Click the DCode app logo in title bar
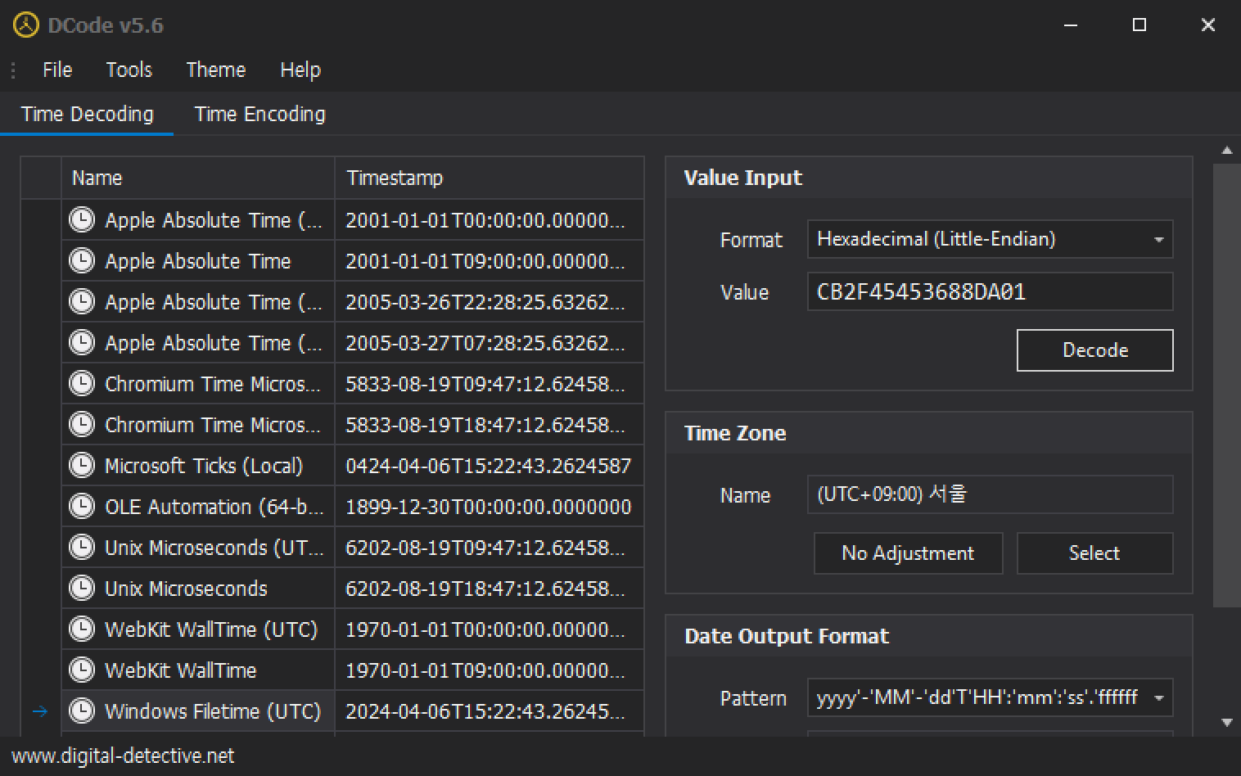Screen dimensions: 1241x776 click(25, 25)
